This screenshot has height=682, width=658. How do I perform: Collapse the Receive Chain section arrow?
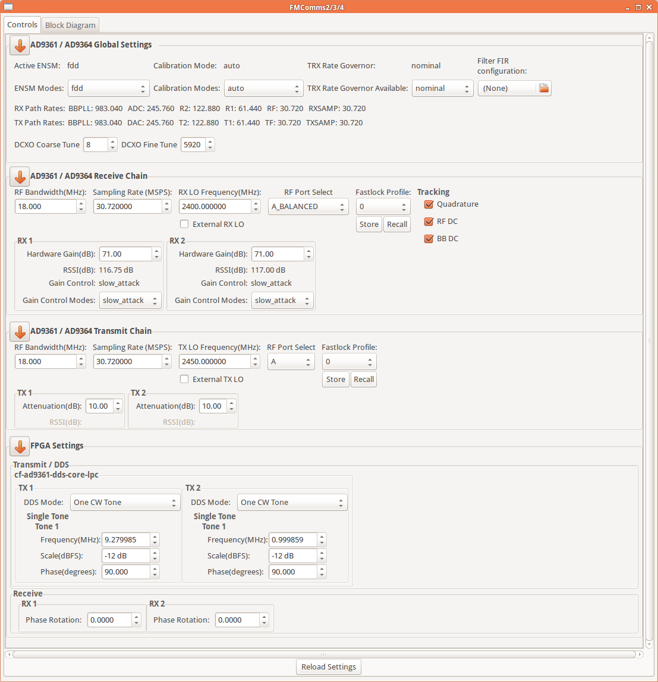(x=20, y=176)
